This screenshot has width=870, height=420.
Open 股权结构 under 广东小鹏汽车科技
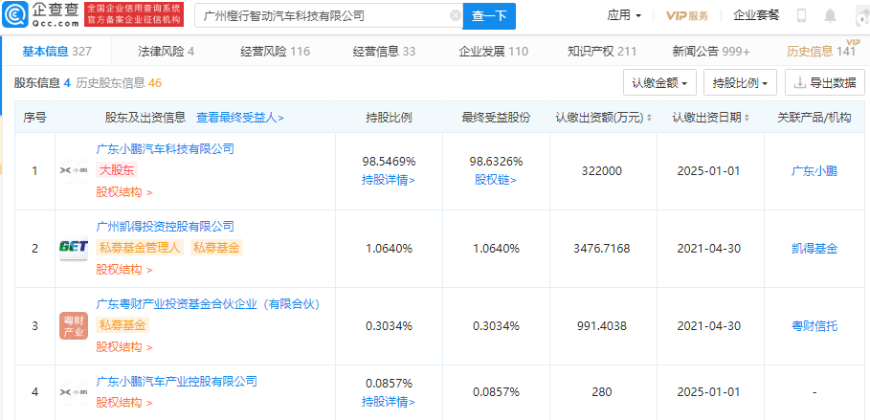[124, 192]
